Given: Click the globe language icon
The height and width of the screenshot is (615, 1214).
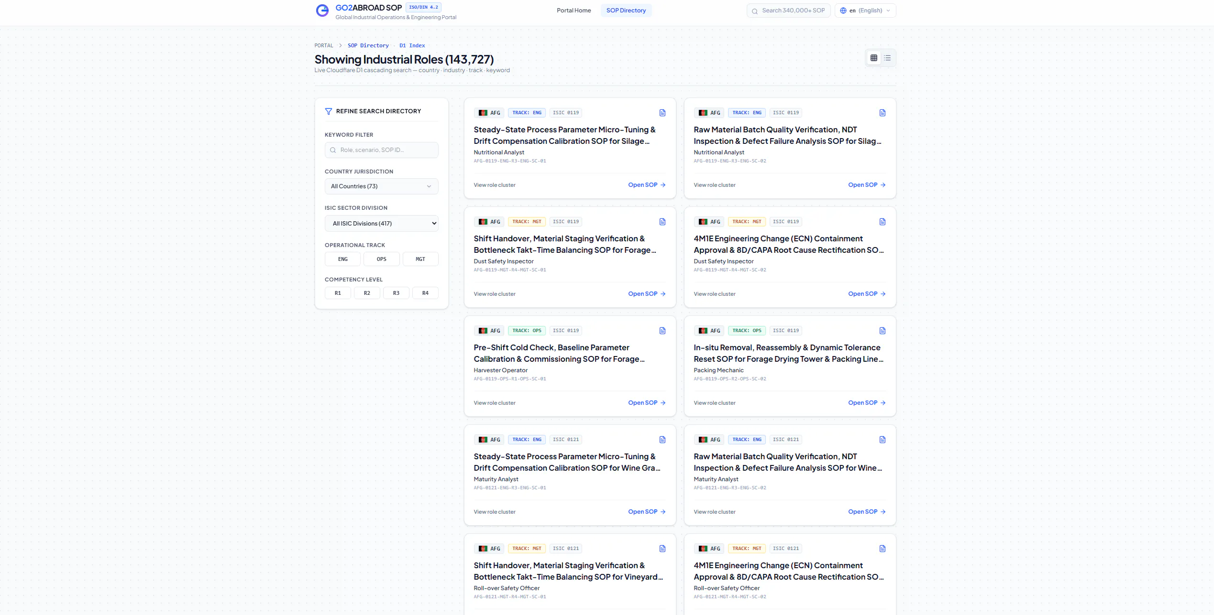Looking at the screenshot, I should (x=843, y=11).
